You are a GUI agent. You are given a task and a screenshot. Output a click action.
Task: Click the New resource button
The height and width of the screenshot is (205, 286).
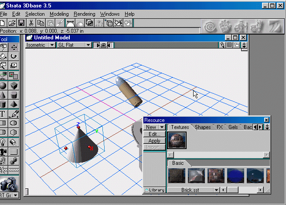tap(151, 127)
